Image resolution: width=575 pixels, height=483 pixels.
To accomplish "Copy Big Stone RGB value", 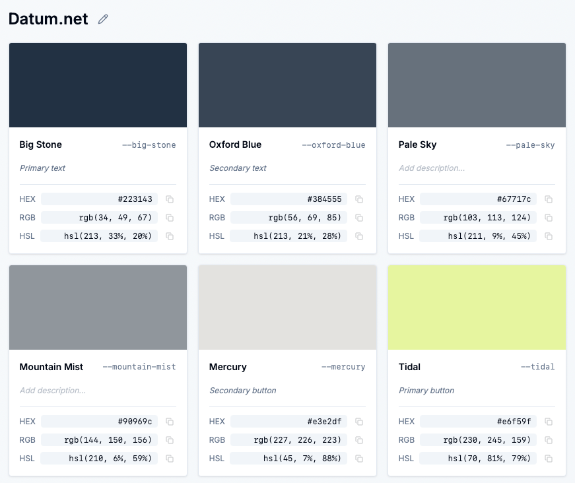I will [170, 218].
